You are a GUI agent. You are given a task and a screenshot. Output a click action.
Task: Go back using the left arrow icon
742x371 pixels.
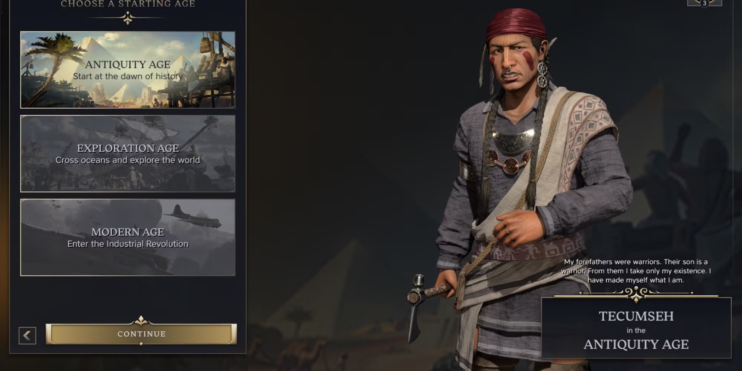click(27, 335)
